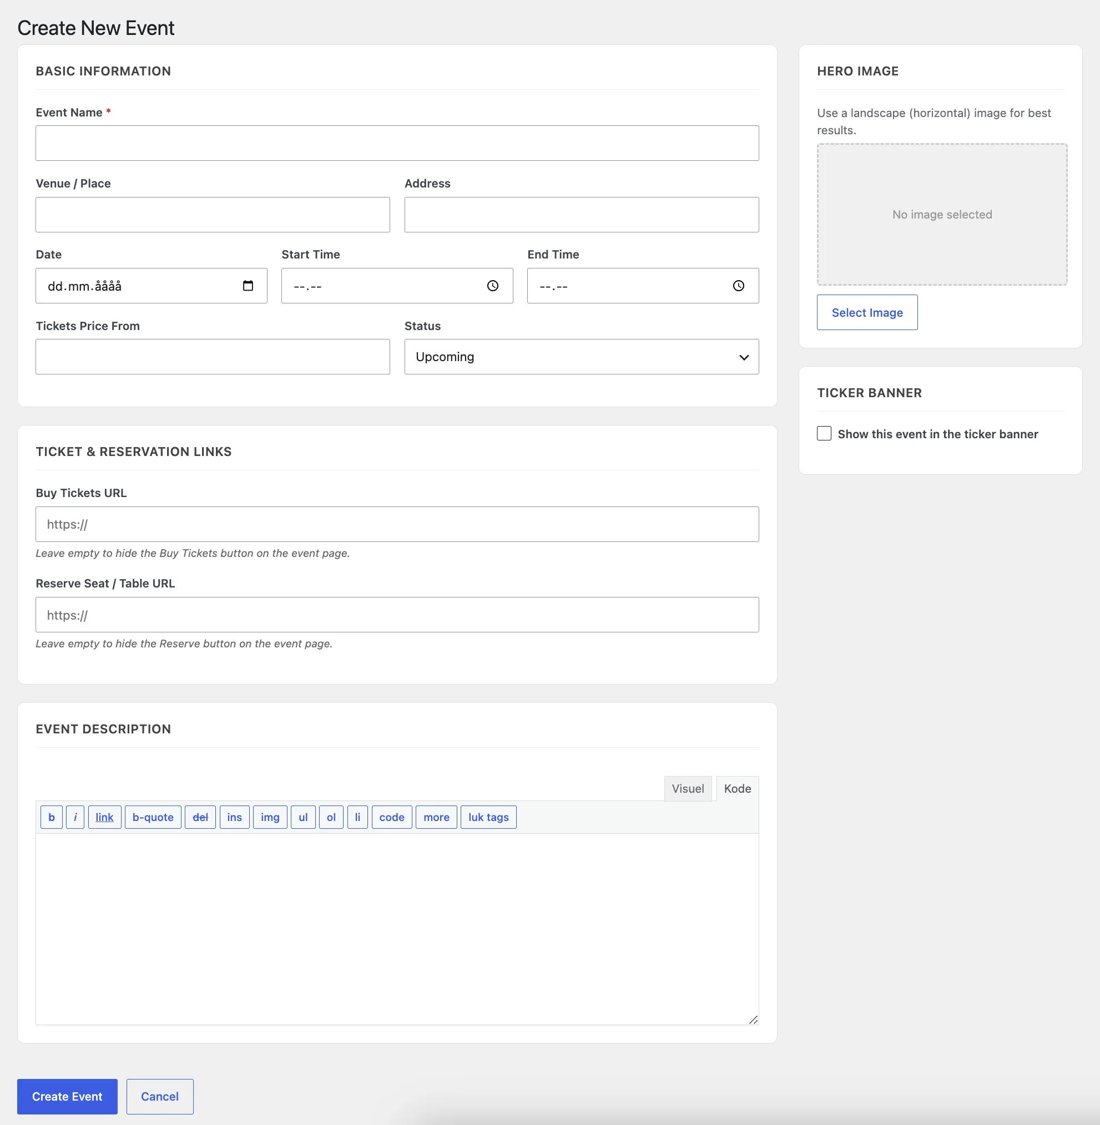The height and width of the screenshot is (1125, 1100).
Task: Click into the Date field
Action: coord(152,286)
